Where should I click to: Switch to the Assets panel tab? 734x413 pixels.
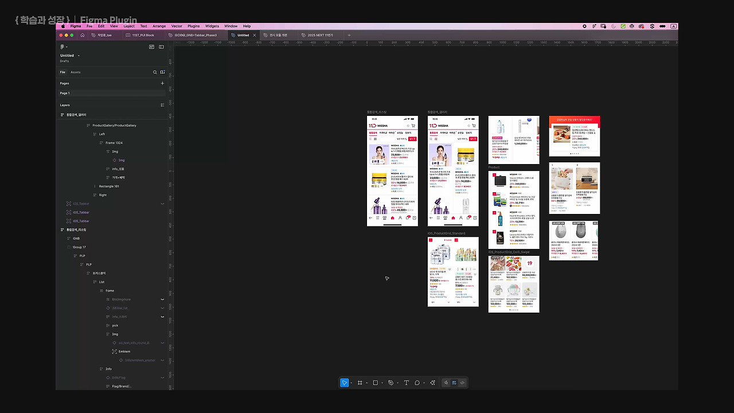pyautogui.click(x=76, y=72)
